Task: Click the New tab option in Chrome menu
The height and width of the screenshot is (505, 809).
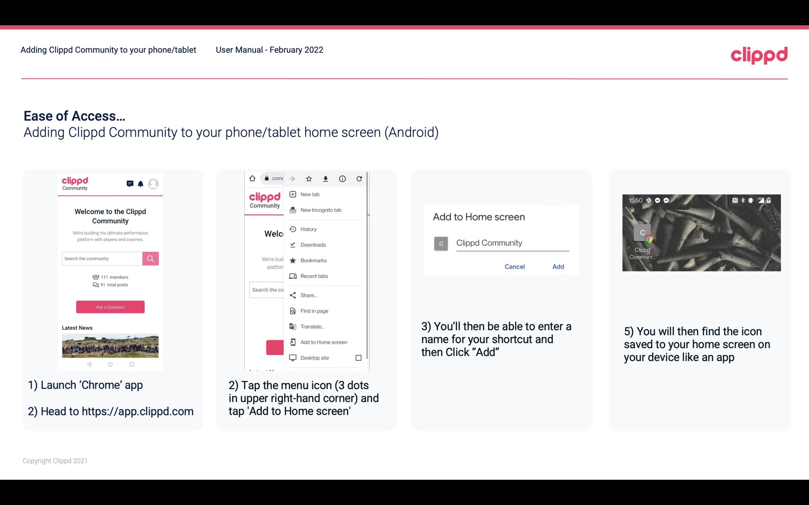Action: [x=310, y=194]
